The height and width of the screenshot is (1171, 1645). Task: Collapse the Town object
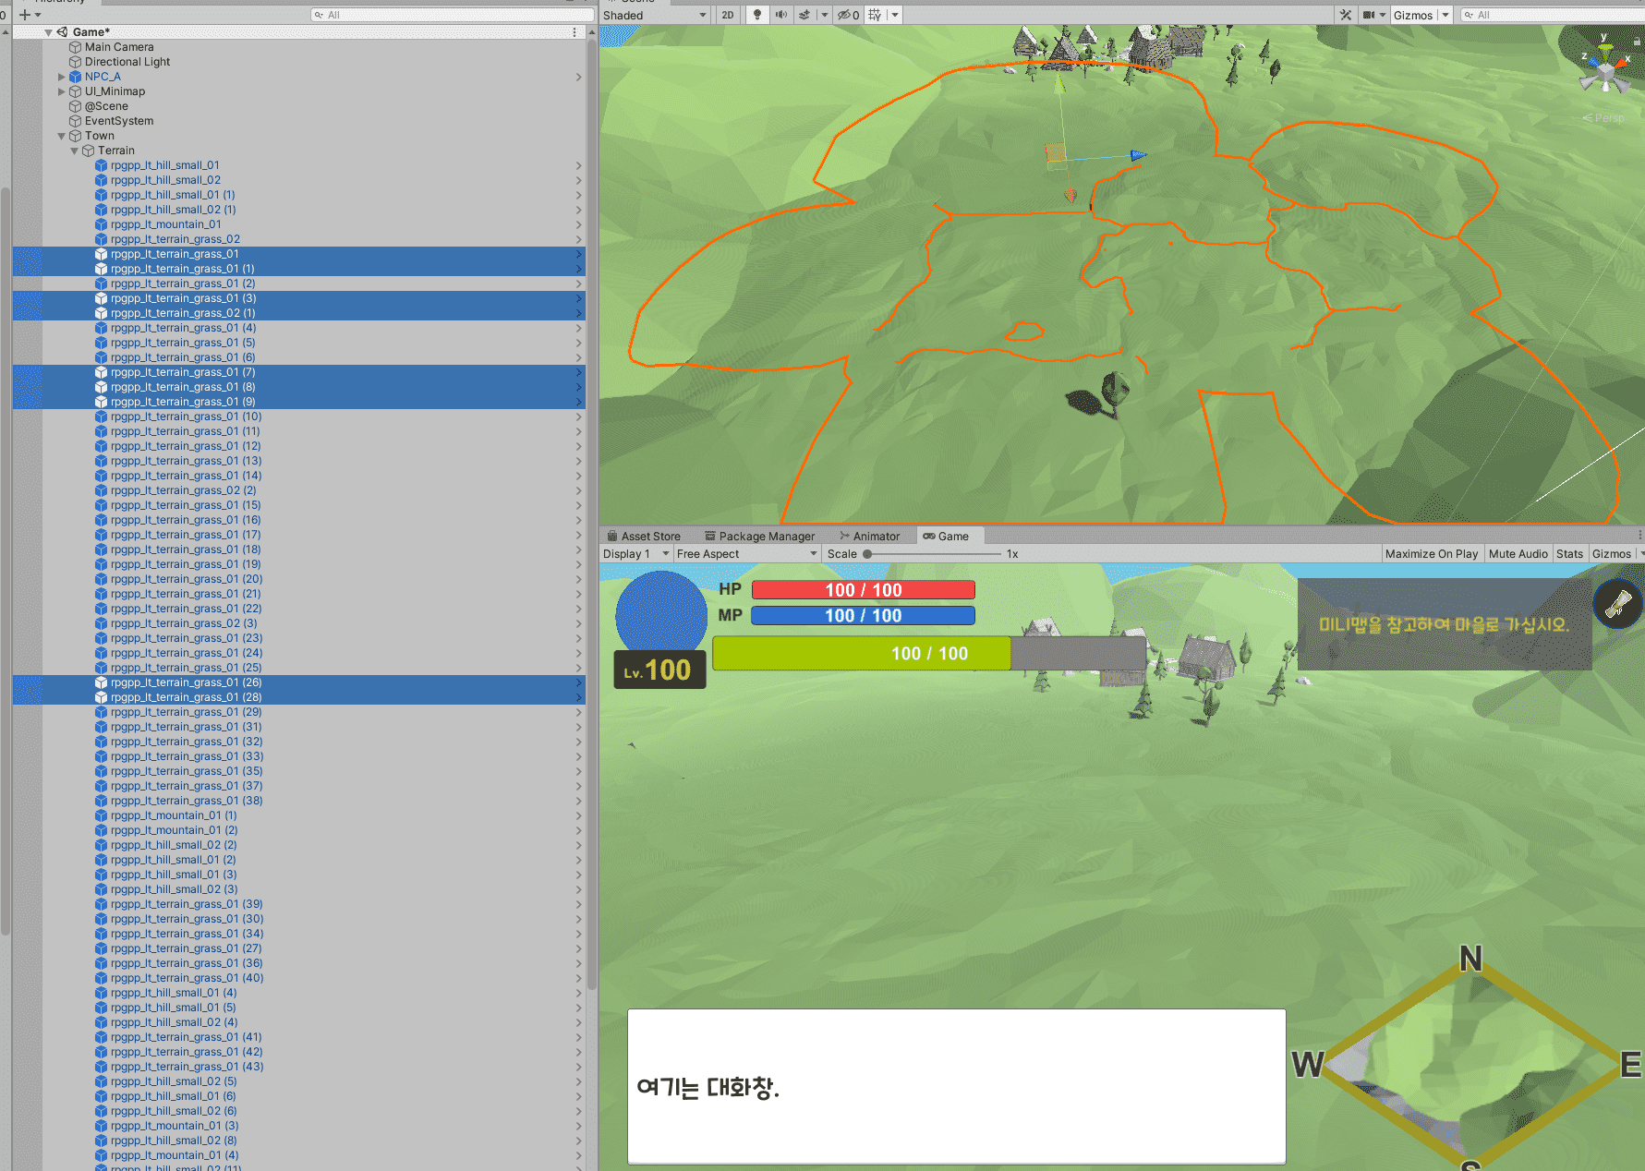click(62, 136)
